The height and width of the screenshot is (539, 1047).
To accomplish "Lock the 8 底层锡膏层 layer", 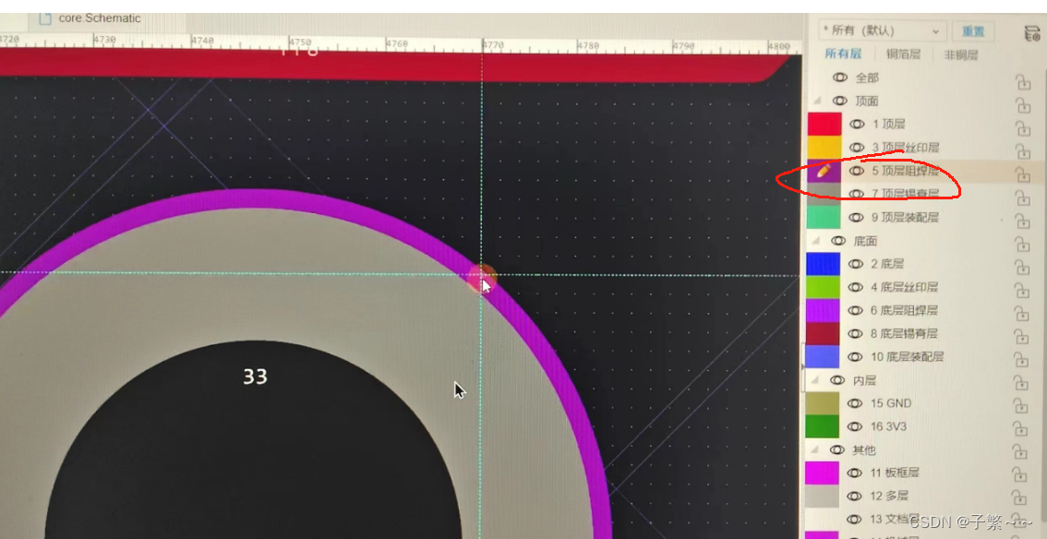I will pos(1022,337).
